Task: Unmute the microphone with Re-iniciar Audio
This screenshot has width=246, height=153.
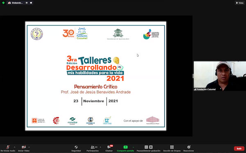Action: click(8, 148)
